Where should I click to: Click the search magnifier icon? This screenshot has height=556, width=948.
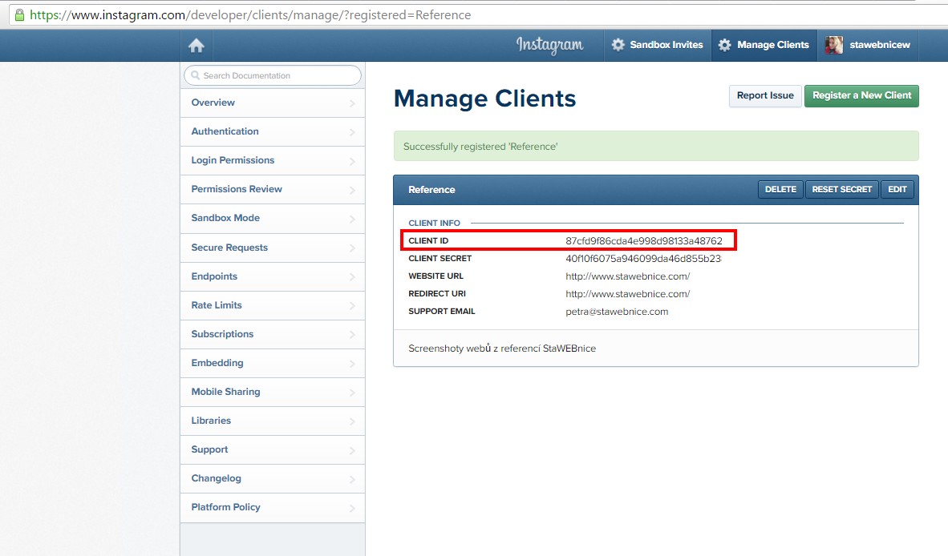(x=195, y=75)
